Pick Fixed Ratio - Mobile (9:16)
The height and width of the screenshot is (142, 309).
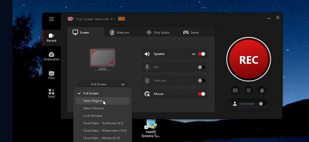coord(102,138)
